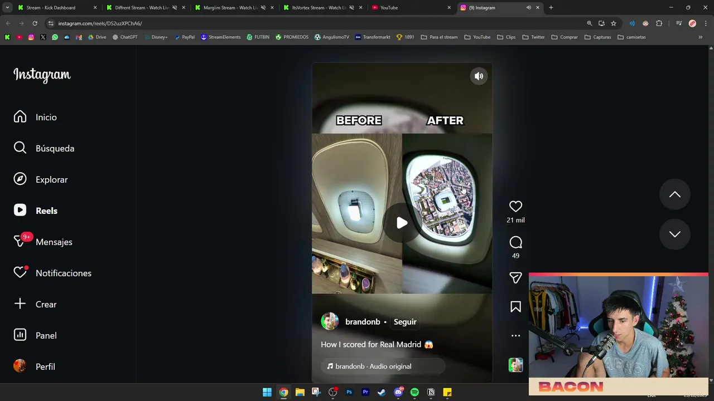Open the zoom magnifier icon in address bar
Viewport: 714px width, 401px height.
tap(589, 23)
